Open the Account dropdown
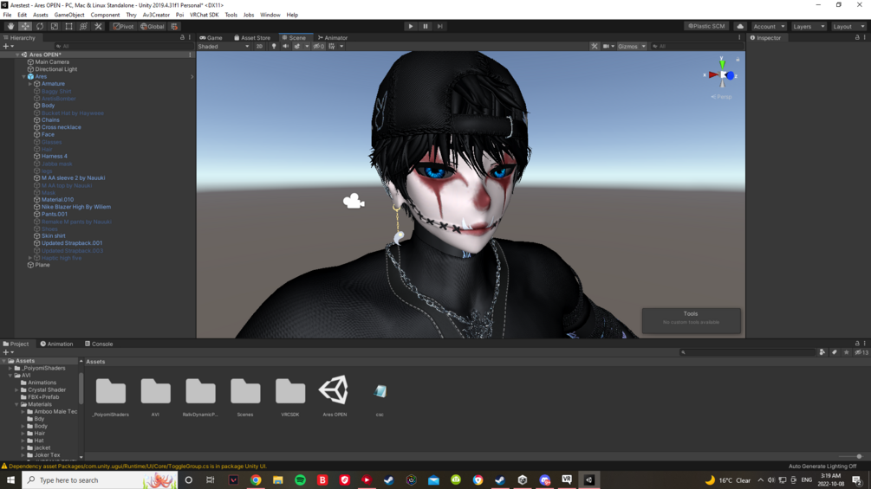The image size is (871, 489). 769,26
